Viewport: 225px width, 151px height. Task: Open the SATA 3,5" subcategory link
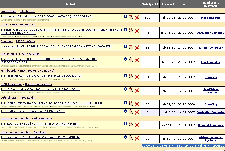point(27,11)
